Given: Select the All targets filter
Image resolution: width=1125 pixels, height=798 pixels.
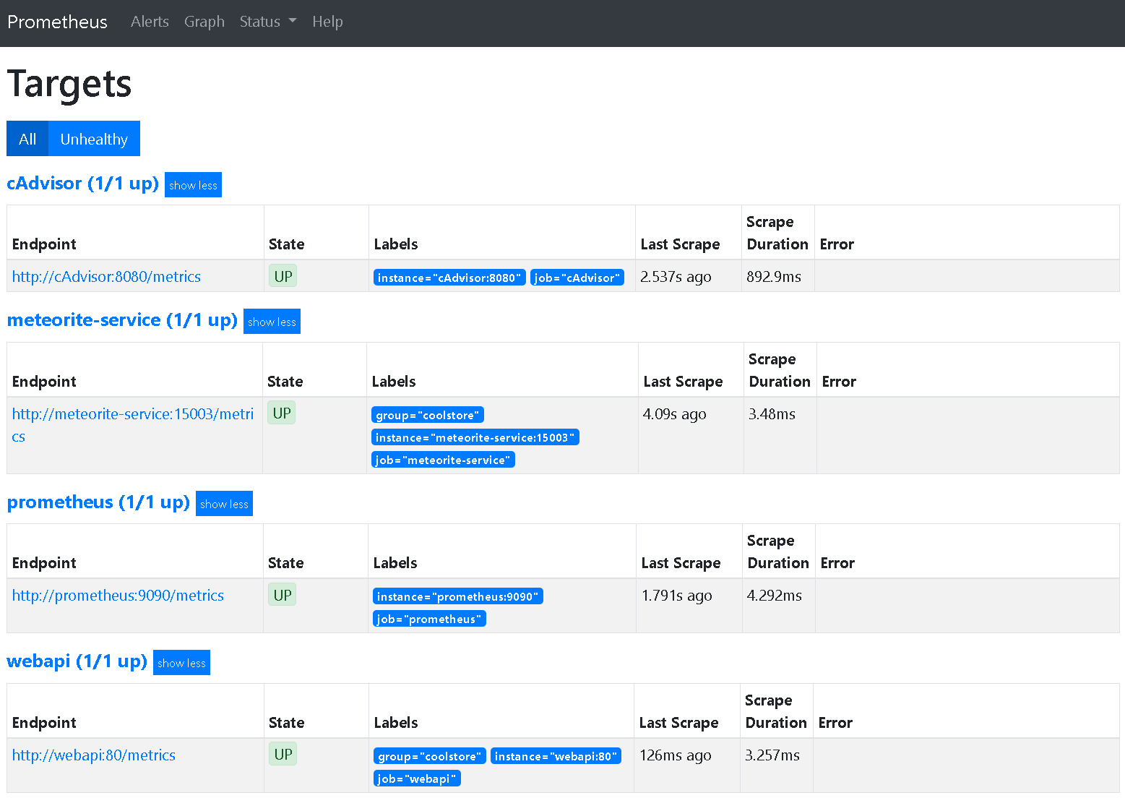Looking at the screenshot, I should [x=27, y=139].
